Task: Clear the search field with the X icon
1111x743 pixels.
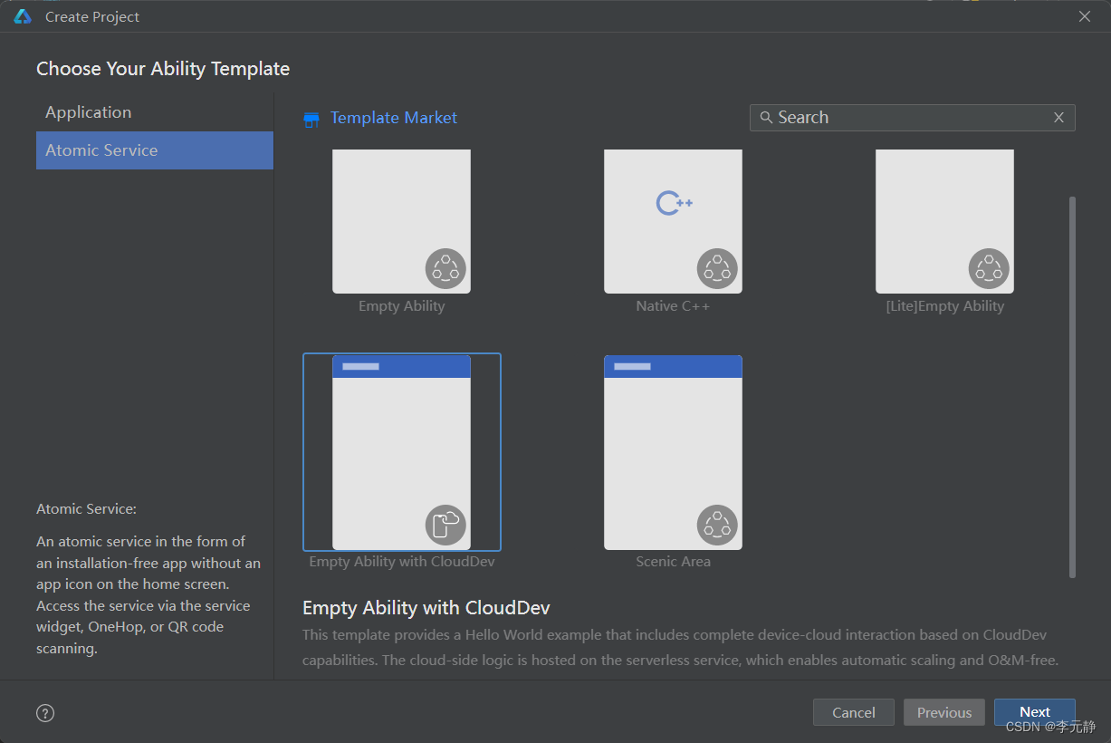Action: [1058, 118]
